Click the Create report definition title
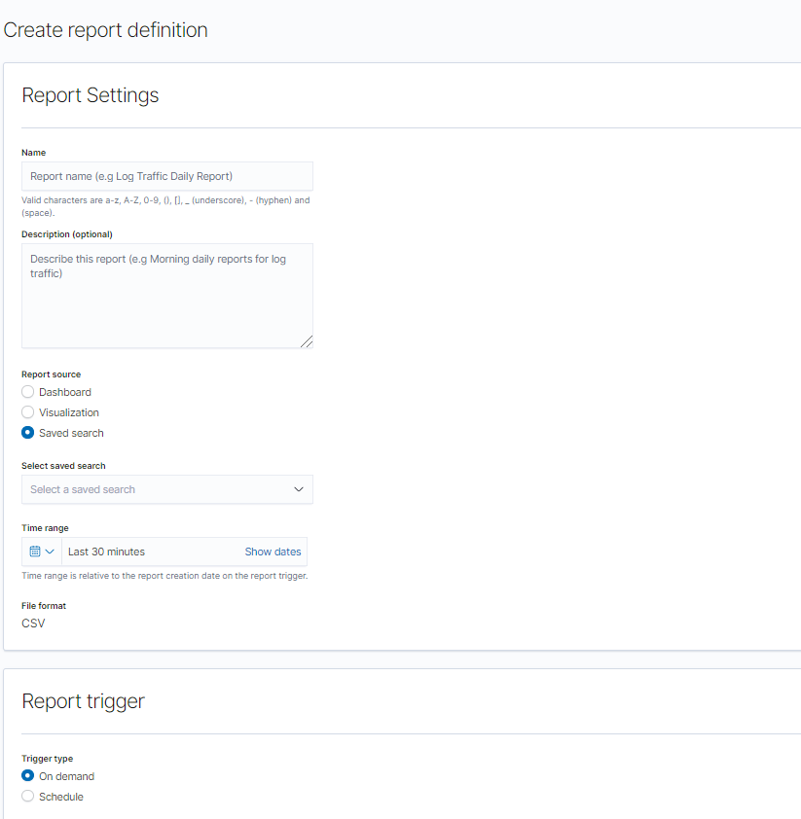This screenshot has height=819, width=801. coord(105,30)
